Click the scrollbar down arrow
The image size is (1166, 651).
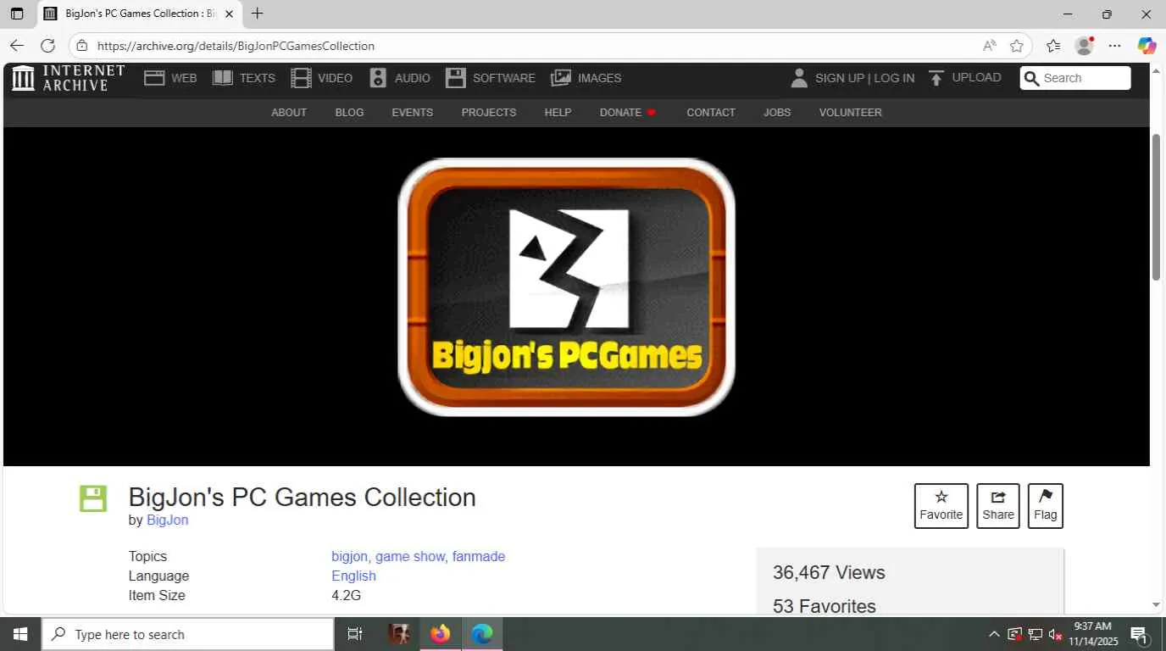click(1156, 604)
